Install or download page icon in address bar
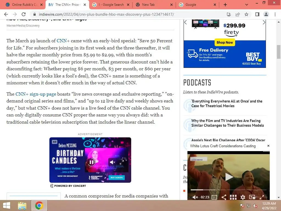This screenshot has width=281, height=211. [229, 14]
